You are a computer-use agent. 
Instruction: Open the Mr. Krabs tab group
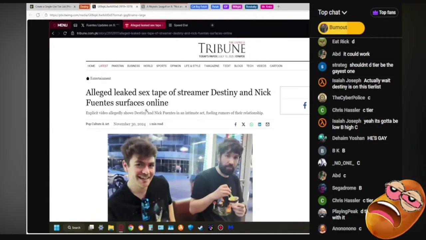point(267,7)
